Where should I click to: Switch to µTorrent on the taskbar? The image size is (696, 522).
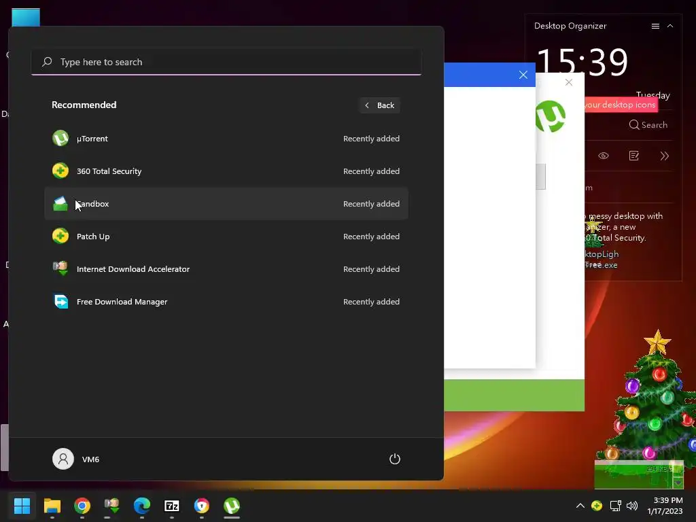tap(232, 506)
